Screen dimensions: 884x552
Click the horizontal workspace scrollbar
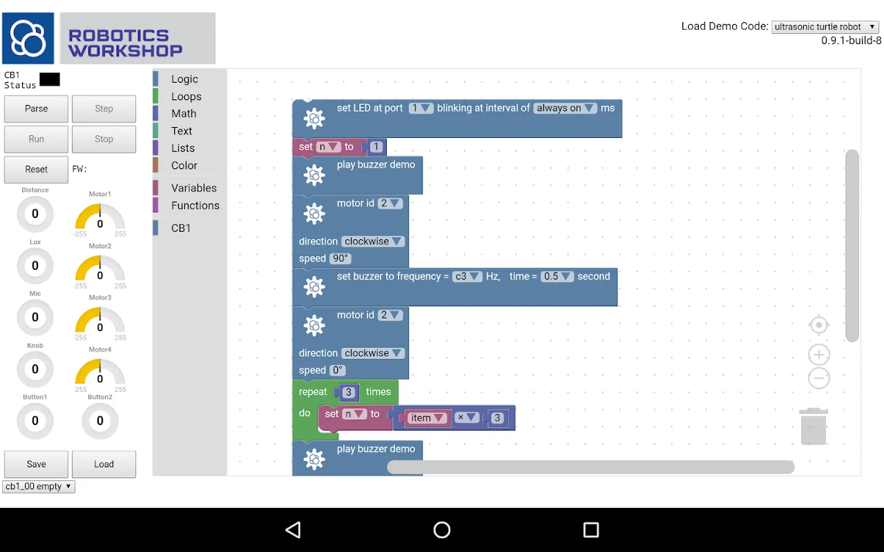(590, 467)
